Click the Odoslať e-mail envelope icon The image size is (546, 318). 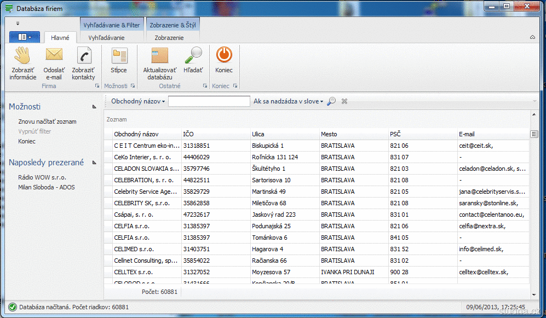[54, 55]
